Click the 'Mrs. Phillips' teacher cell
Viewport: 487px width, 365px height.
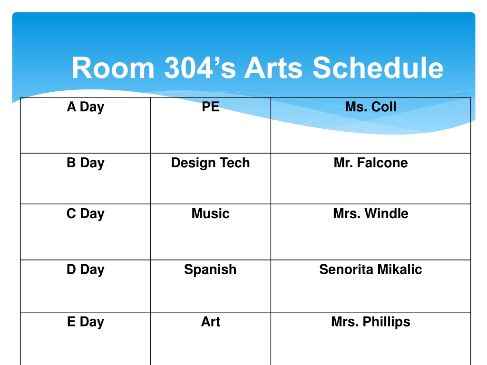point(371,338)
